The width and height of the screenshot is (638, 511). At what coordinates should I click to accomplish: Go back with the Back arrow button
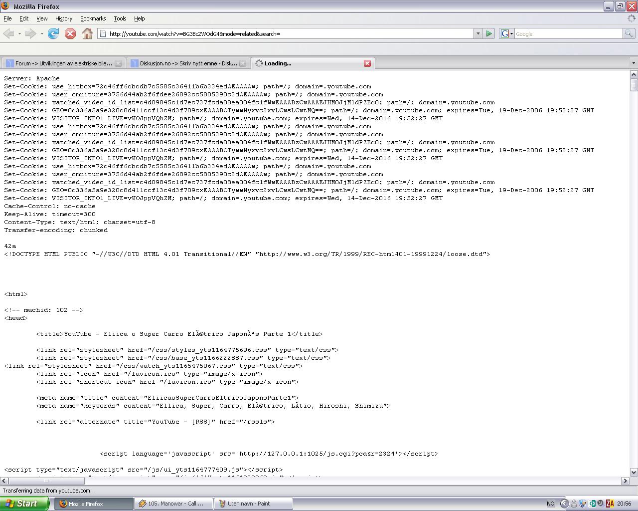(8, 33)
